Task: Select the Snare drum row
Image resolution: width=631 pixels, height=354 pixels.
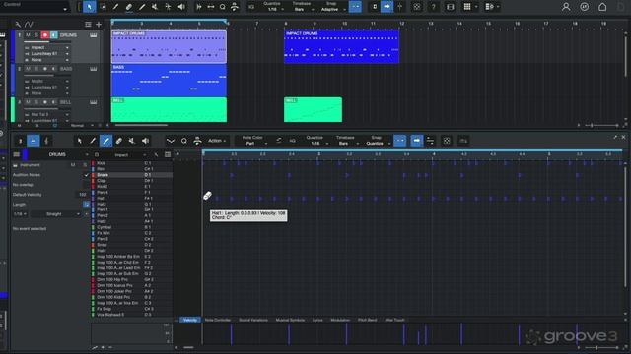Action: tap(131, 175)
